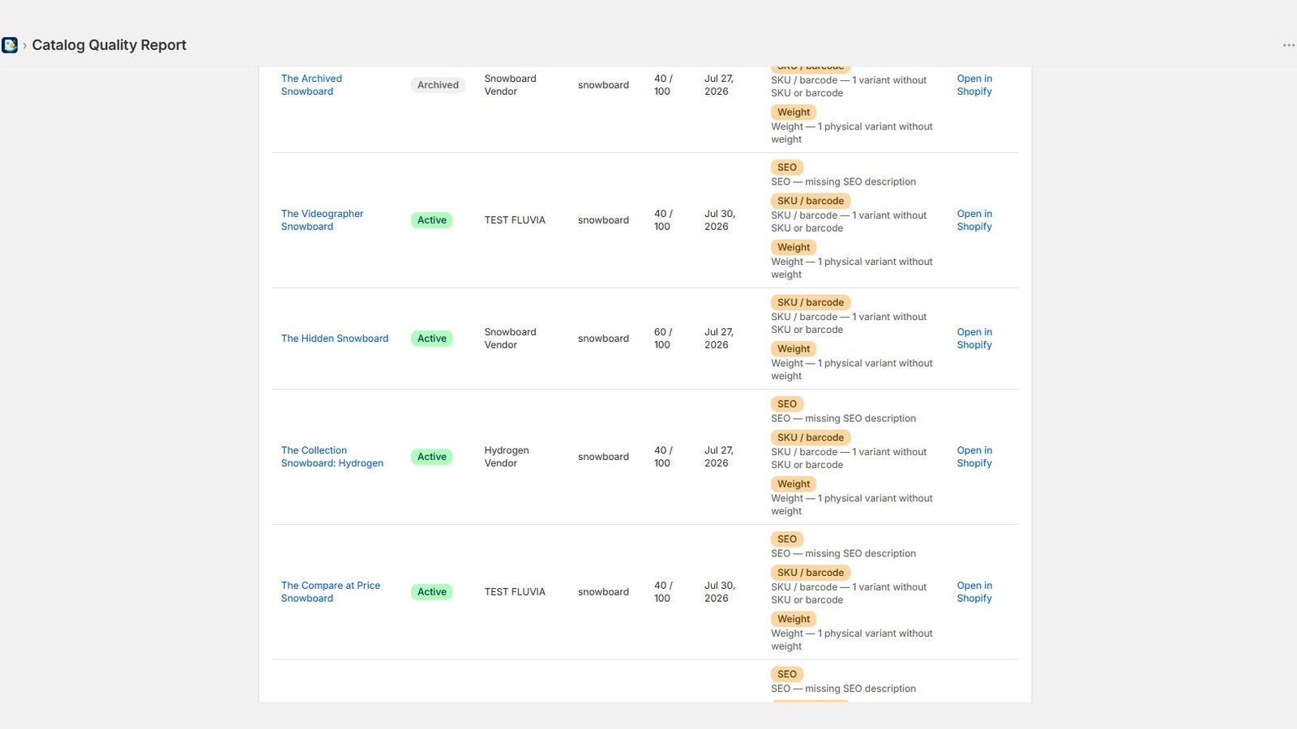This screenshot has height=729, width=1297.
Task: Click Jul 30, 2026 date in Compare at Price row
Action: 719,592
